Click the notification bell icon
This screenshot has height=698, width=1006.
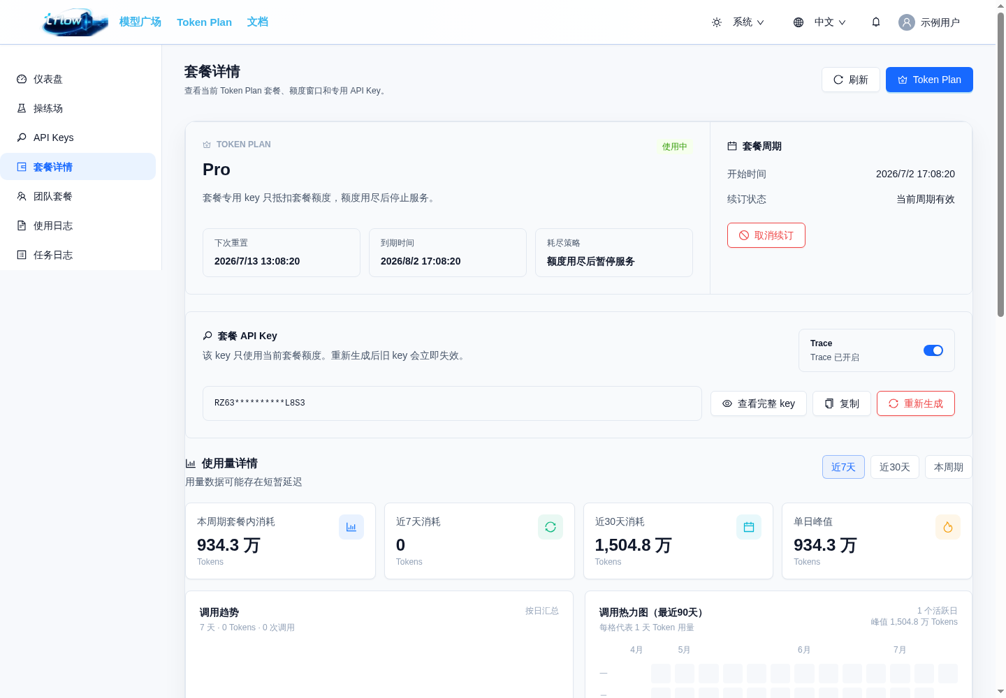(x=875, y=22)
